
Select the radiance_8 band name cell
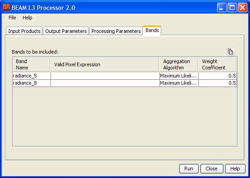[x=32, y=83]
